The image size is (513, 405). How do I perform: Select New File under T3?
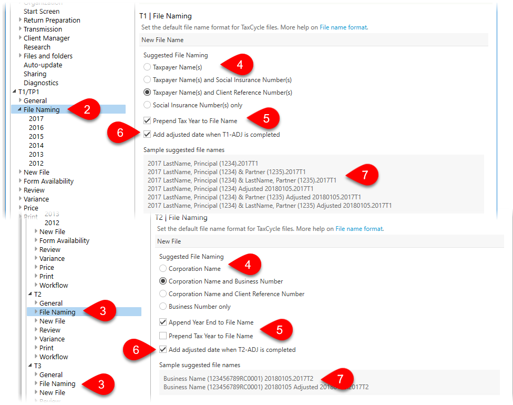[52, 392]
